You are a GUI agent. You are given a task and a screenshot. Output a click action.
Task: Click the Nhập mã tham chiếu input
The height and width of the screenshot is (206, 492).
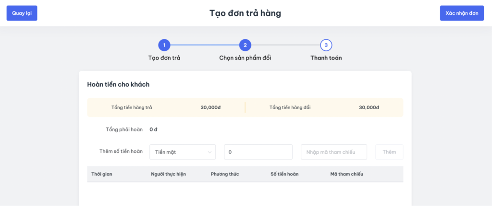point(334,152)
